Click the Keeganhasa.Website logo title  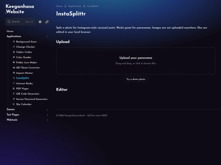click(20, 9)
